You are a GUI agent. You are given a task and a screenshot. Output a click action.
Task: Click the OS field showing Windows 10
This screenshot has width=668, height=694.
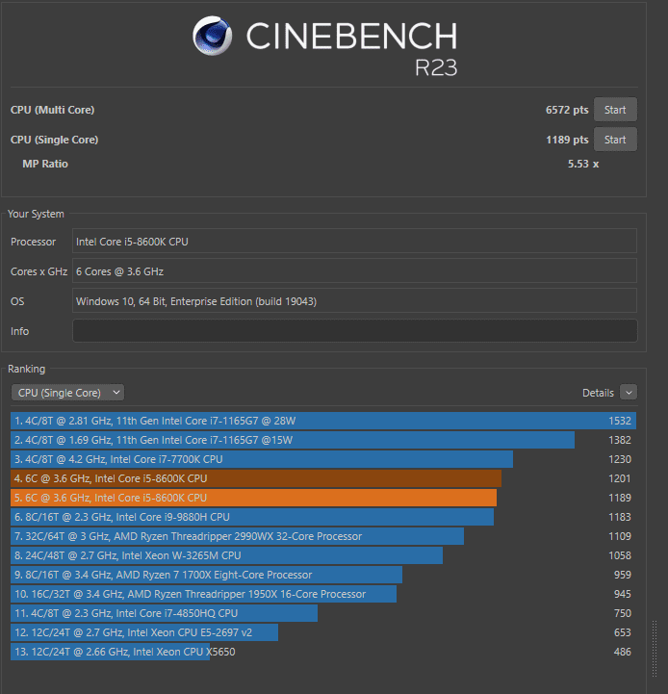coord(354,301)
